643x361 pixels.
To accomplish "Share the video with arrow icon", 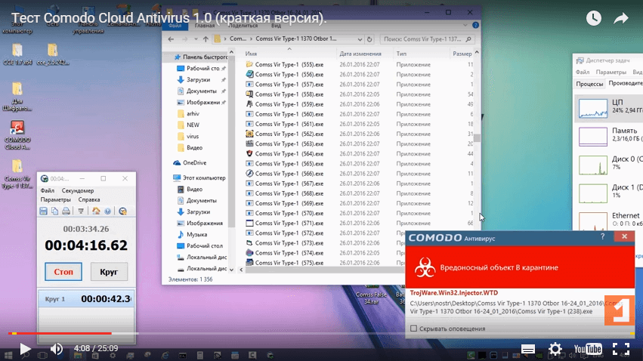I will coord(621,18).
